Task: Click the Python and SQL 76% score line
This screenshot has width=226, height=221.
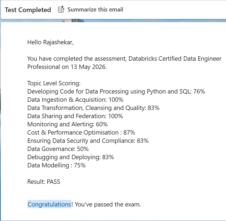Action: point(116,91)
